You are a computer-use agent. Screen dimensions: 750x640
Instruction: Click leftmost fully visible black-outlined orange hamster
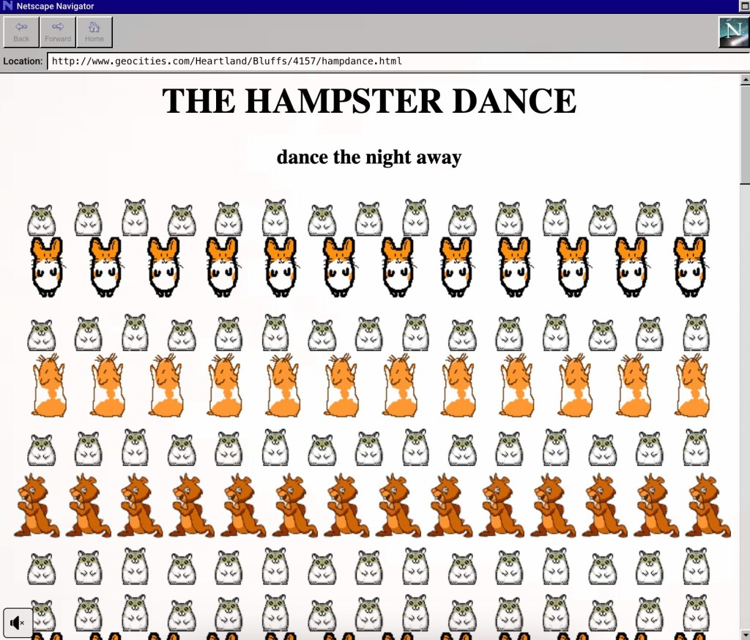(48, 267)
